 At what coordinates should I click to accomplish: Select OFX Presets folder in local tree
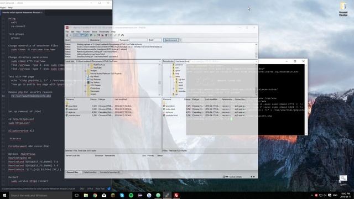coord(96,85)
